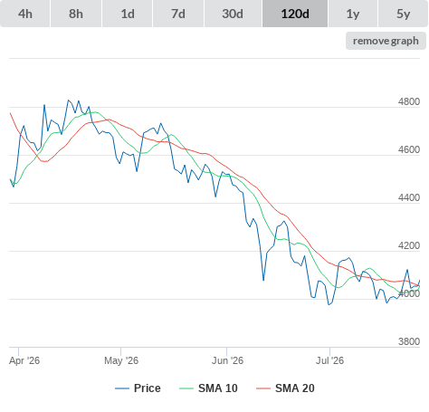Switch chart to the 7d range

tap(178, 14)
